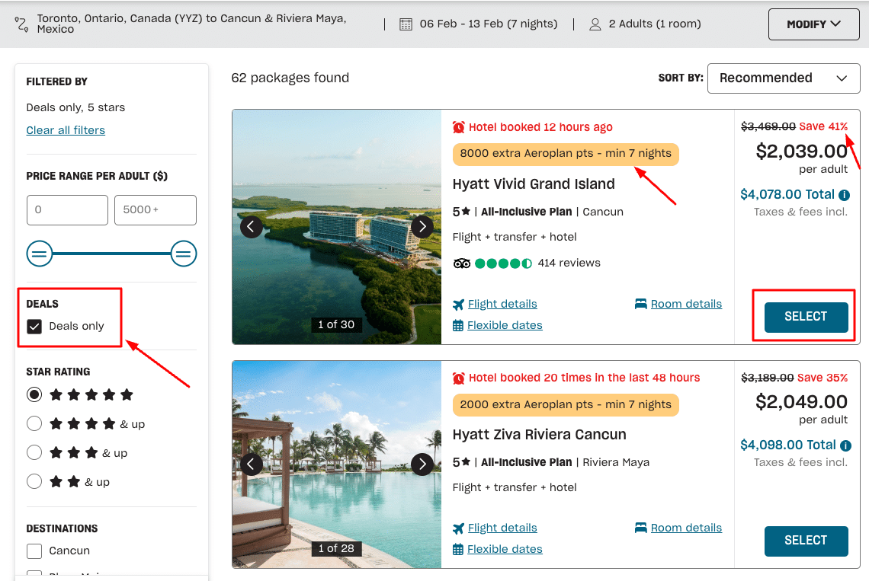This screenshot has height=581, width=869.
Task: Check the Cancun destination checkbox
Action: (34, 551)
